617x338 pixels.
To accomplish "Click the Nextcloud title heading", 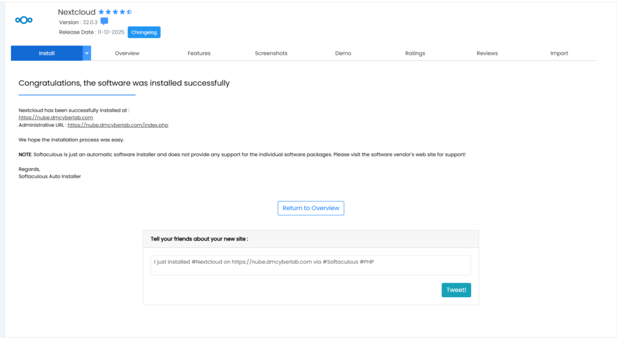I will coord(77,11).
